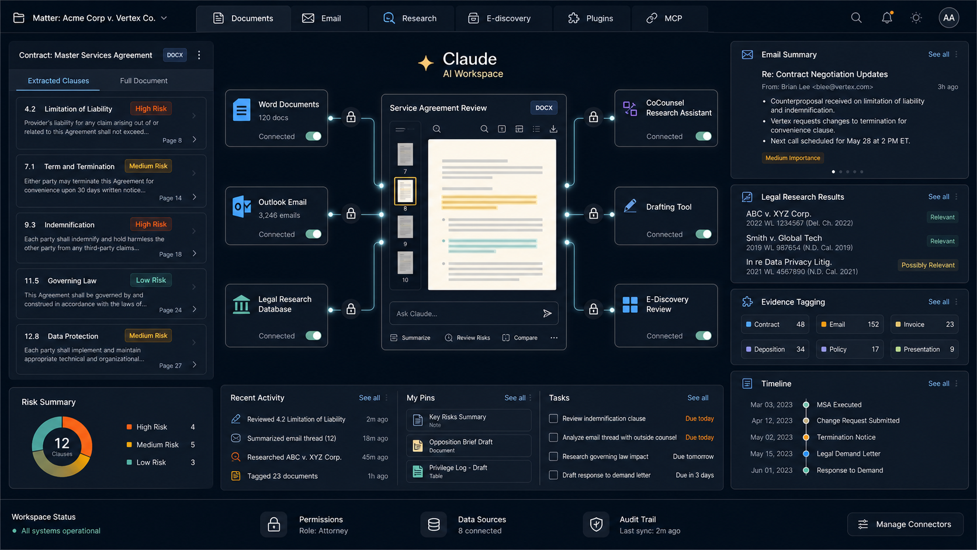The image size is (977, 550).
Task: Select page 9 thumbnail in document viewer
Action: pyautogui.click(x=405, y=227)
